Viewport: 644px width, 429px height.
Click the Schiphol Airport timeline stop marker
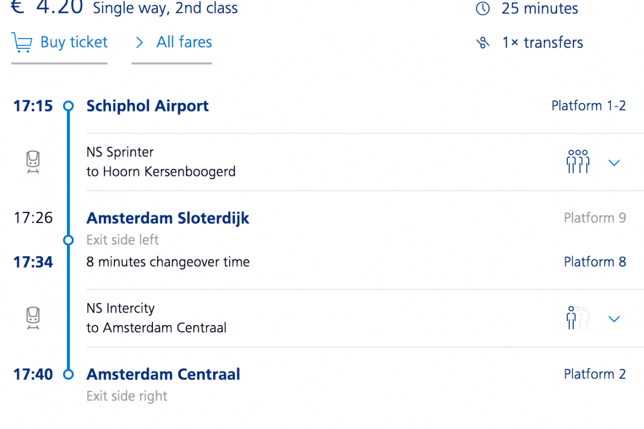tap(68, 106)
